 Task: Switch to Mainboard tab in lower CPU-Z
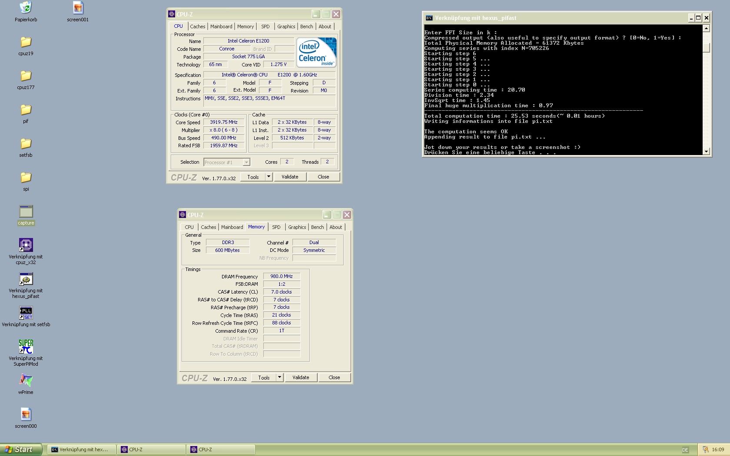(x=232, y=227)
